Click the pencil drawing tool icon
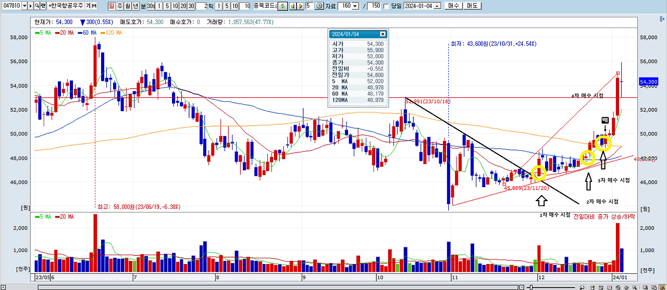 [592, 287]
